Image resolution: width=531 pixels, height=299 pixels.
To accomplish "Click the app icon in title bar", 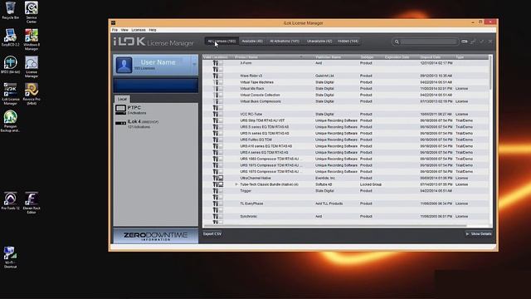I will pyautogui.click(x=114, y=23).
